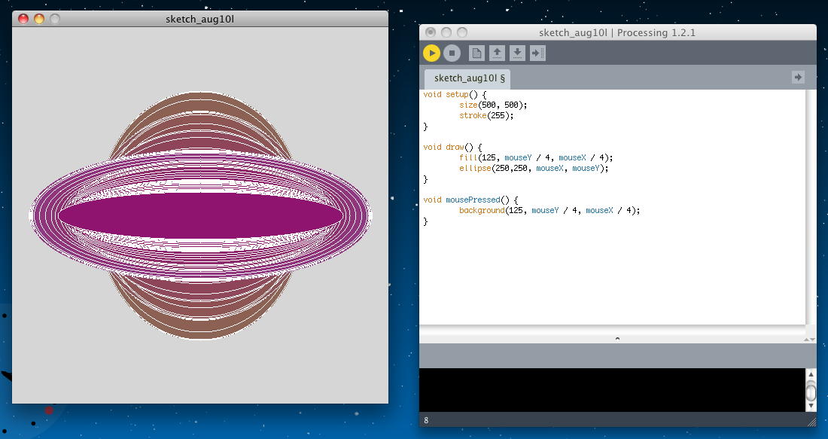
Task: Run the sketch with the play button
Action: pyautogui.click(x=431, y=53)
